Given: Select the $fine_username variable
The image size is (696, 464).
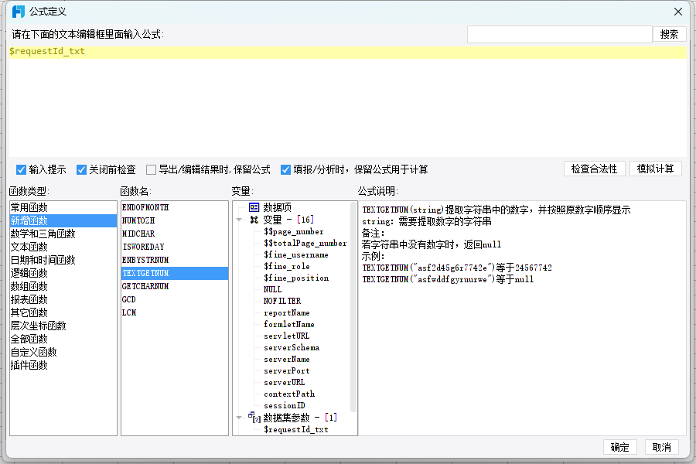Looking at the screenshot, I should click(295, 254).
